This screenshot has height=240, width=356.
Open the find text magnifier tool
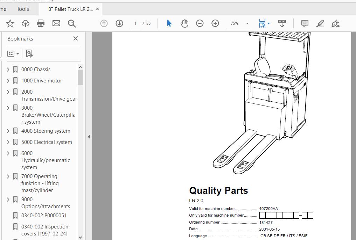pyautogui.click(x=72, y=23)
